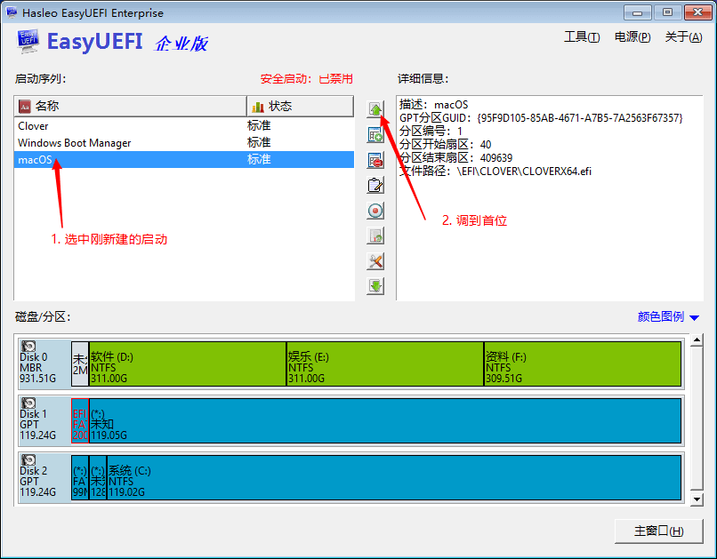
Task: Click the add new boot entry icon
Action: 375,135
